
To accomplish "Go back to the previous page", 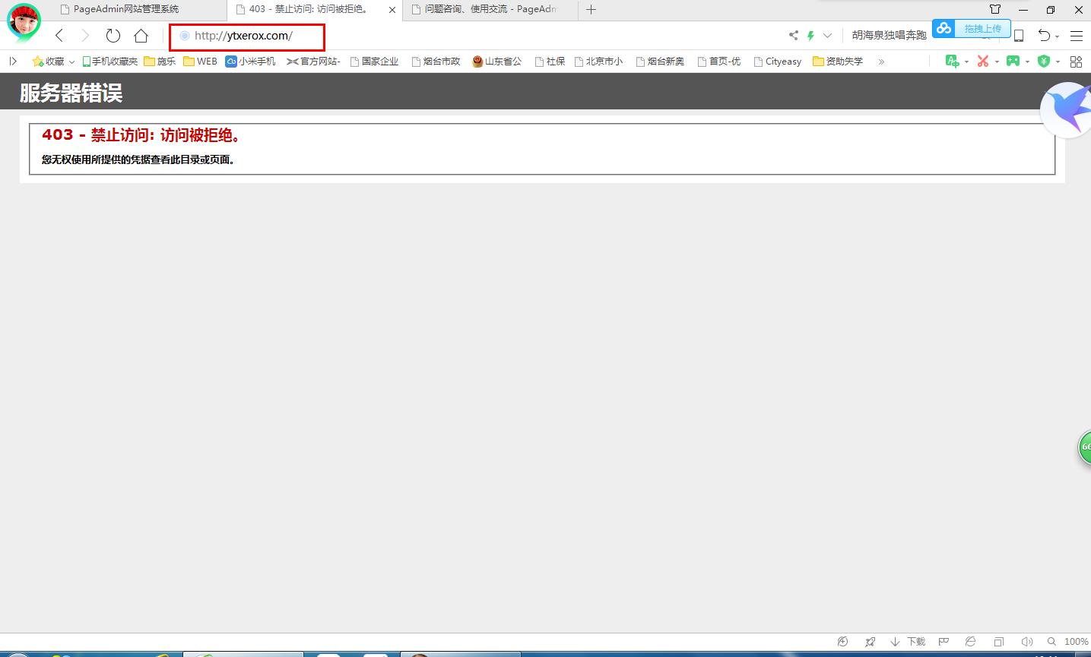I will [x=59, y=36].
